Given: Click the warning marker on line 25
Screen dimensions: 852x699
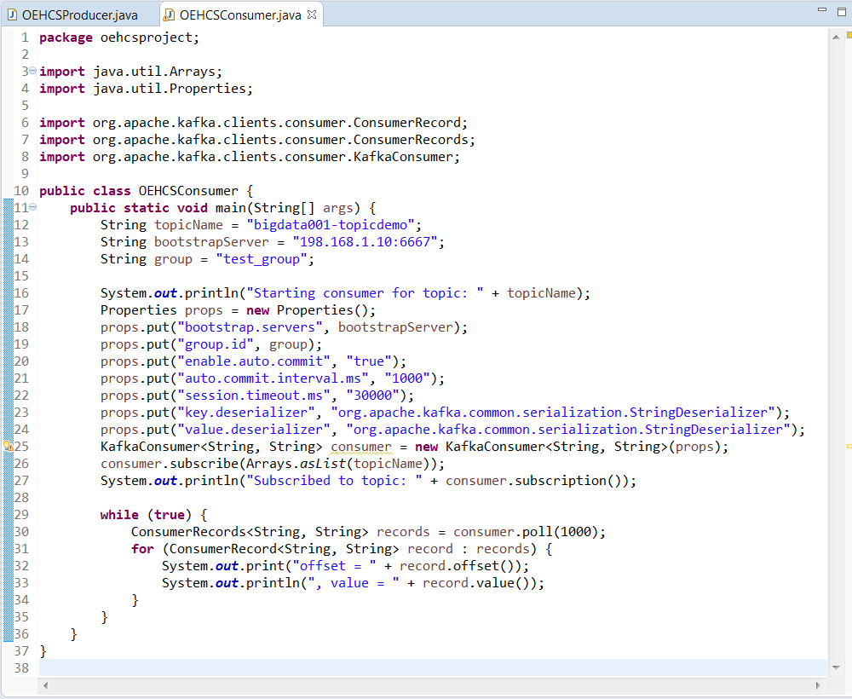Looking at the screenshot, I should coord(9,446).
